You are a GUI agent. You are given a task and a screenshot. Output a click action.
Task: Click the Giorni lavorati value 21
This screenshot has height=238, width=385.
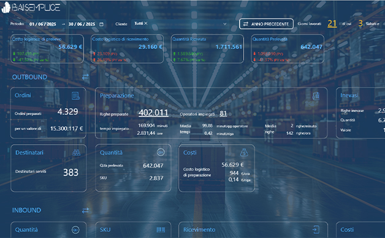[x=332, y=23]
